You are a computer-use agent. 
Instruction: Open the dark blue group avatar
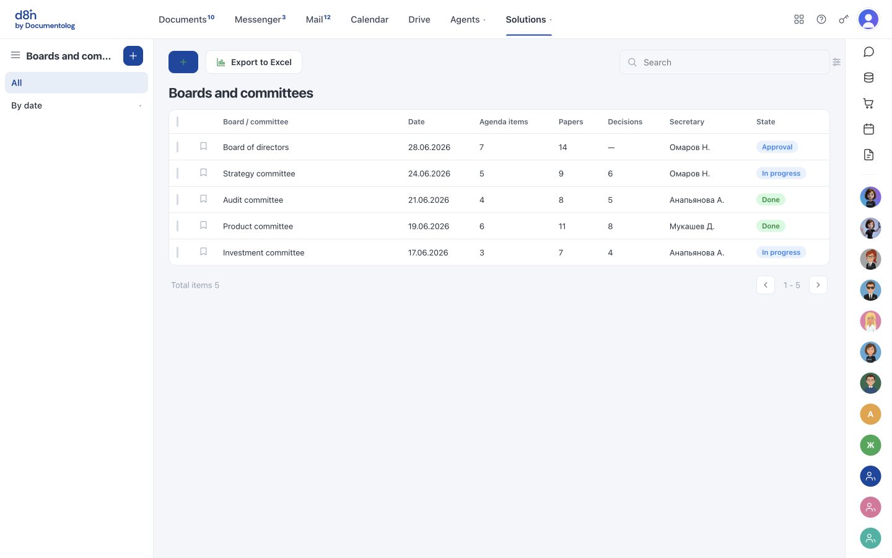click(x=870, y=476)
